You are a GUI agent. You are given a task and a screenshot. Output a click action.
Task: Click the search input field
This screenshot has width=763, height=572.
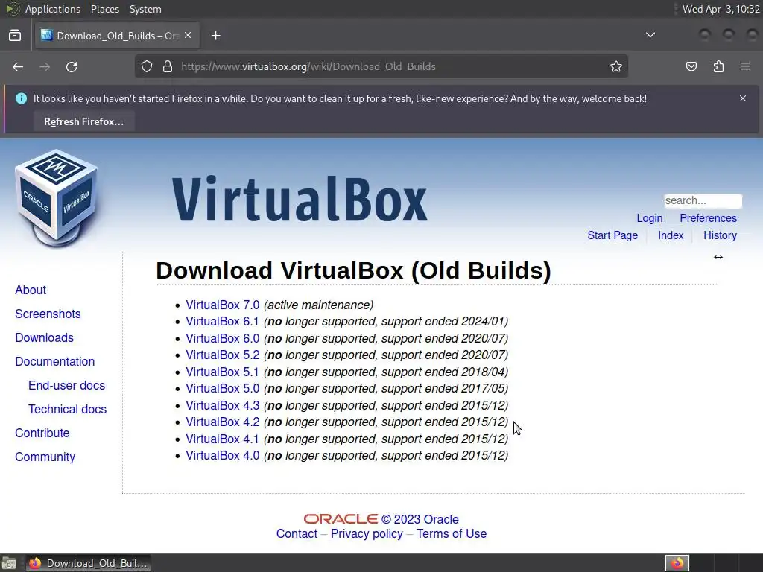tap(703, 200)
